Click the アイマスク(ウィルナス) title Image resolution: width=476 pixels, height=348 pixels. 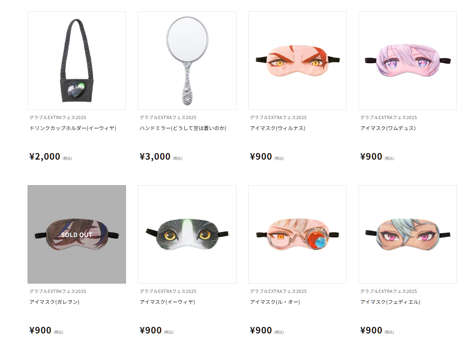pos(278,128)
